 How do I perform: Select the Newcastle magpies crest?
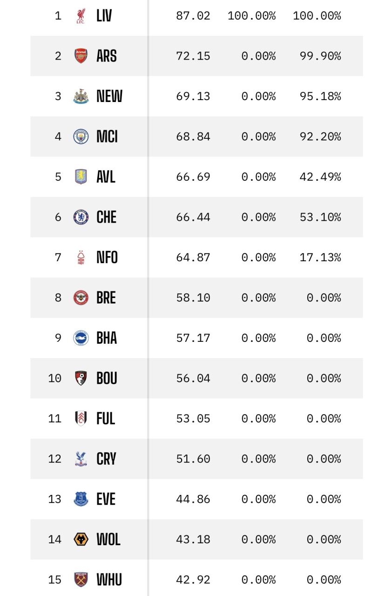click(81, 96)
